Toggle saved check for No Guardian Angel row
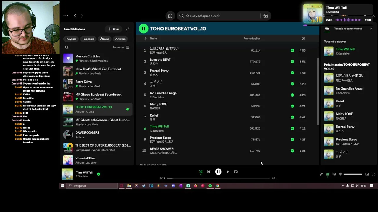The height and width of the screenshot is (212, 378). click(x=292, y=95)
